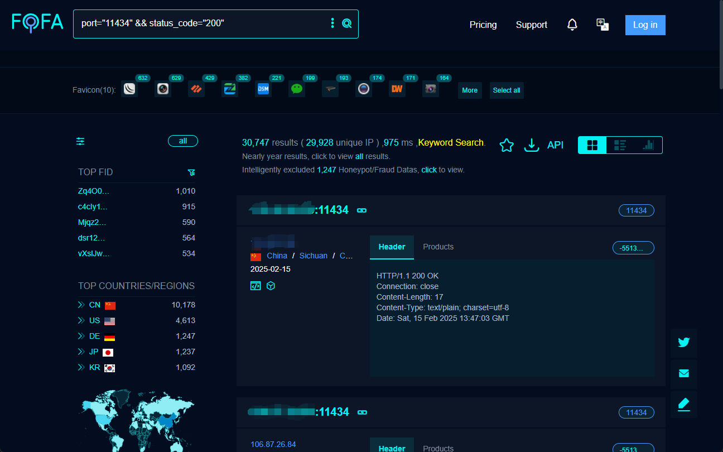
Task: Expand the US country entry
Action: pos(81,320)
